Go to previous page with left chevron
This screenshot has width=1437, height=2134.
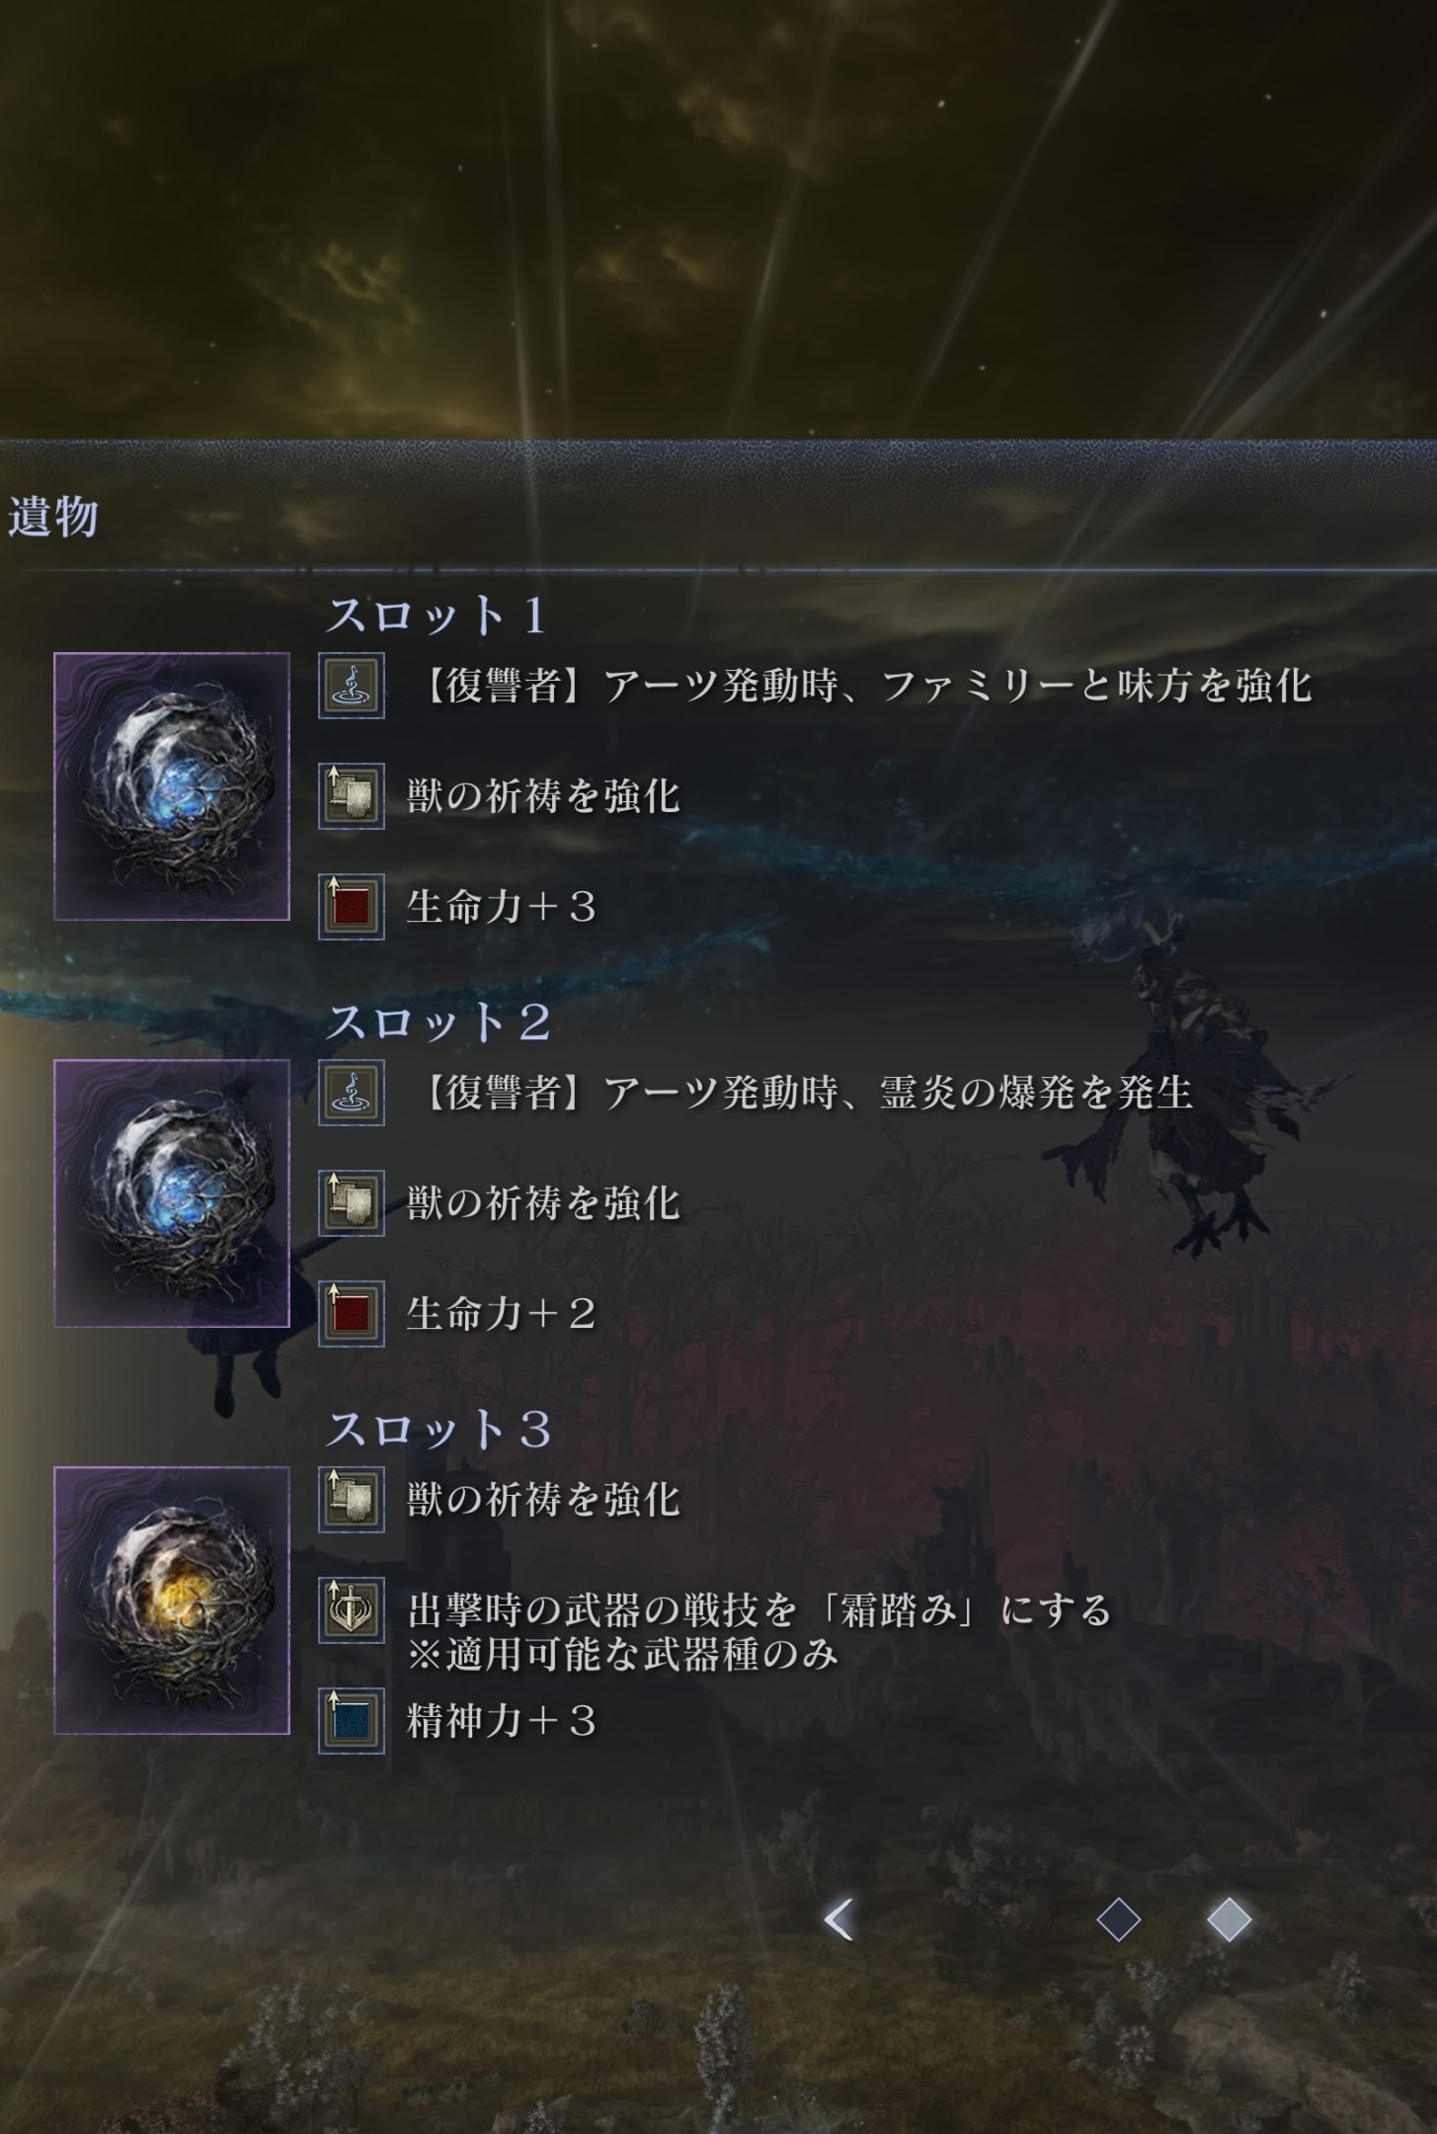click(x=838, y=1921)
